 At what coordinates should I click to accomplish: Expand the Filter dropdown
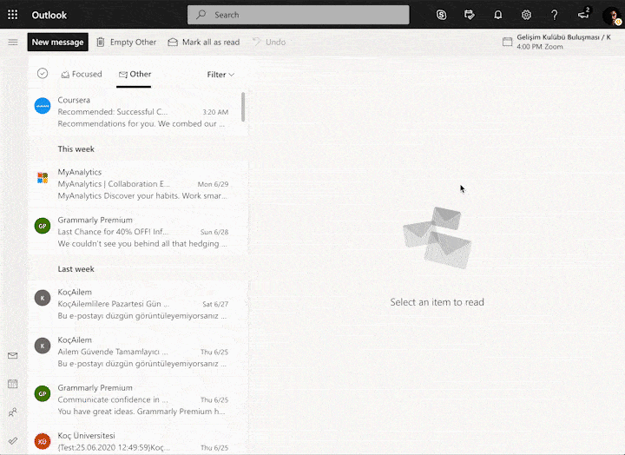coord(220,75)
